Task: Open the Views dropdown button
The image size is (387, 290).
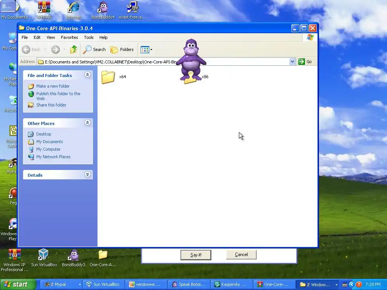Action: pyautogui.click(x=146, y=49)
